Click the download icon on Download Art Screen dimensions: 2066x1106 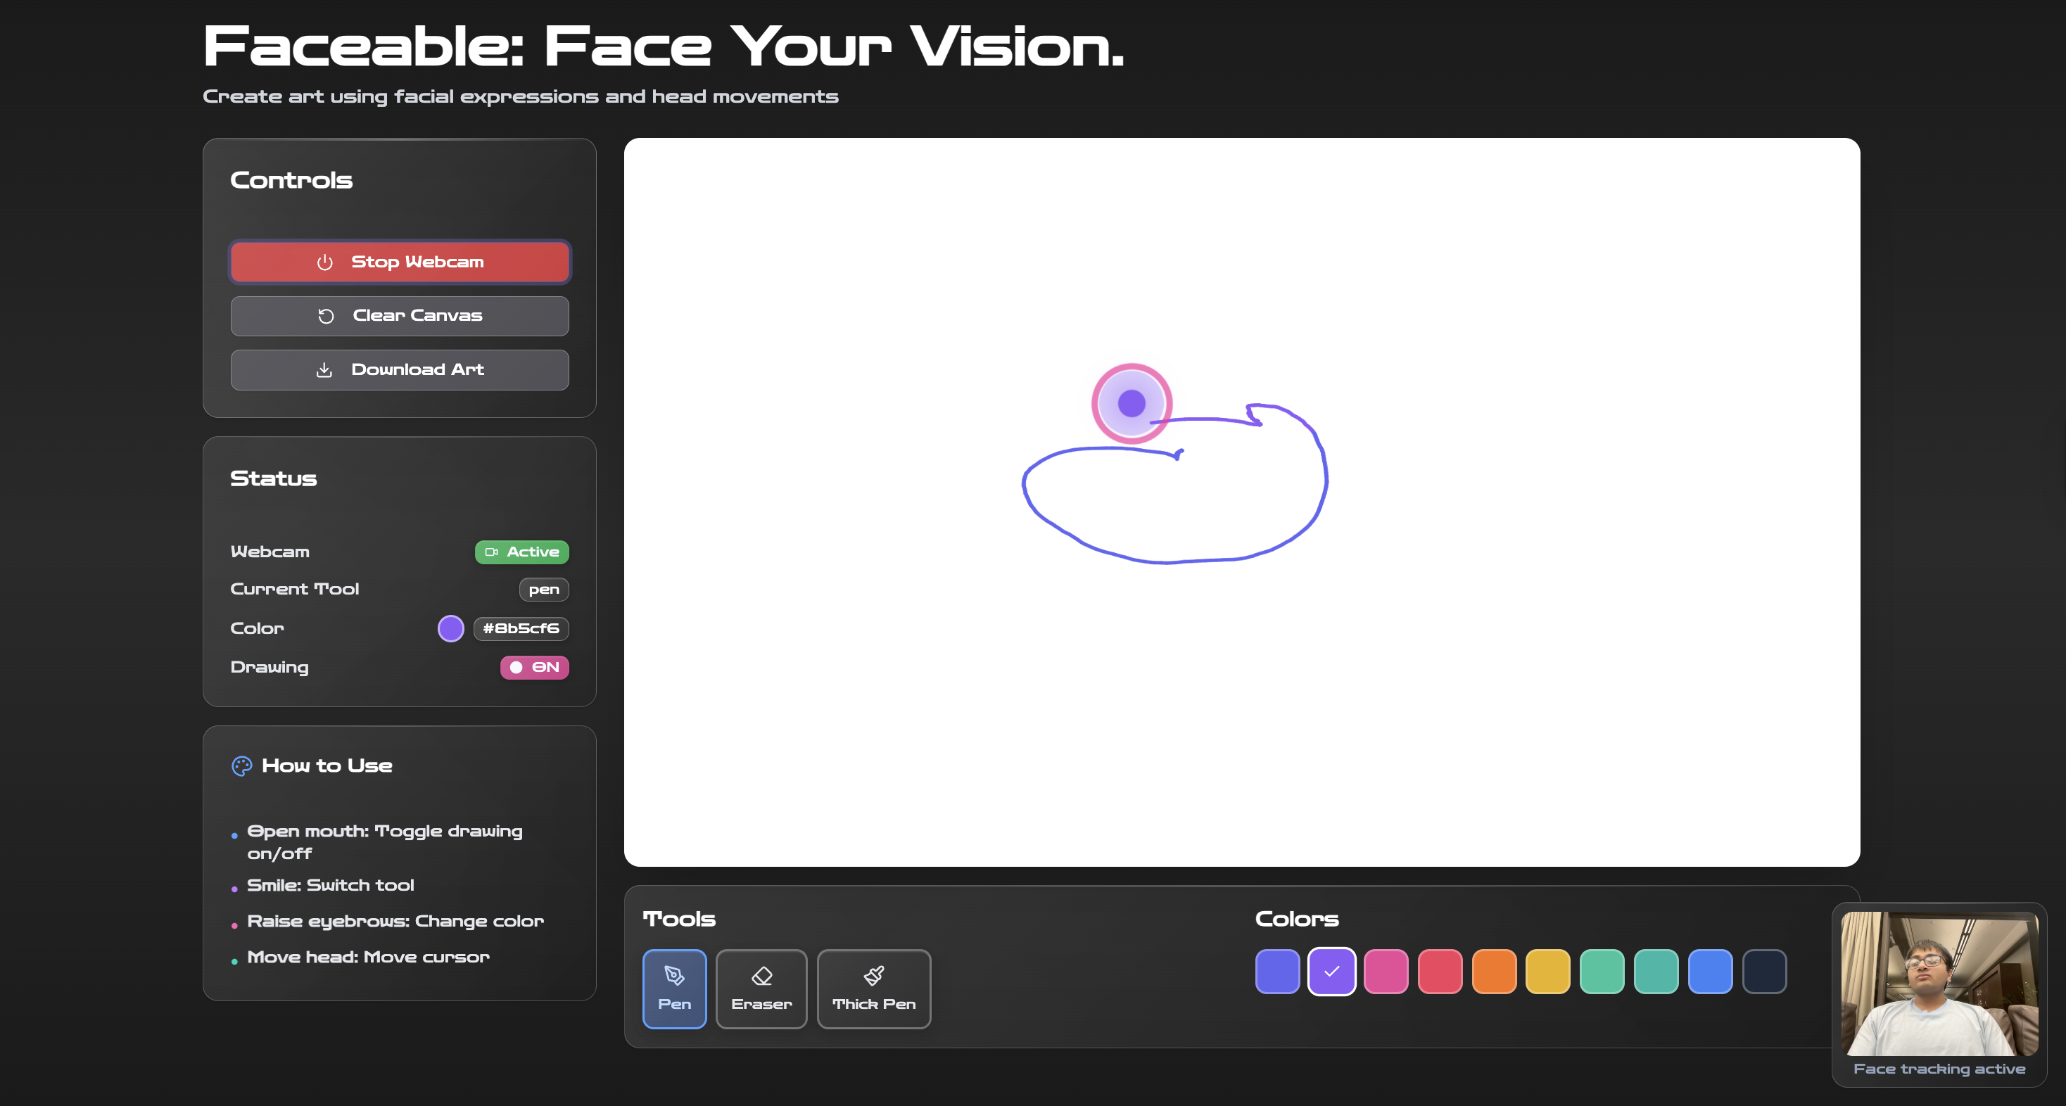click(x=324, y=370)
